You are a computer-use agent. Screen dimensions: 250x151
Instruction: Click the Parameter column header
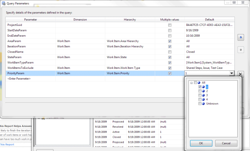point(30,20)
